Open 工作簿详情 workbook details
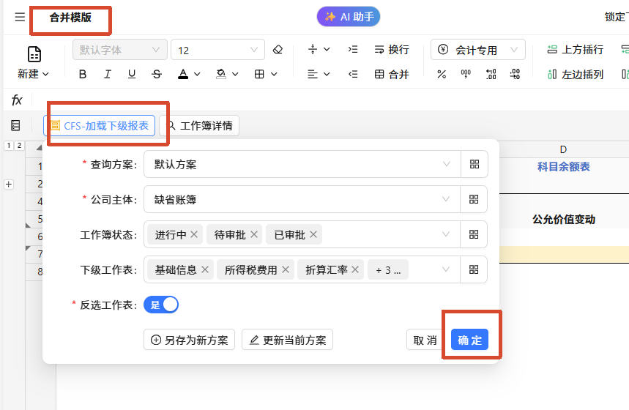 coord(199,126)
